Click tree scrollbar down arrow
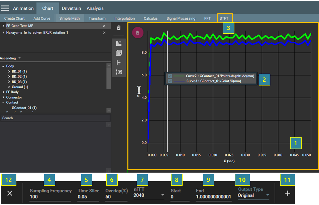The image size is (319, 205). pos(109,110)
